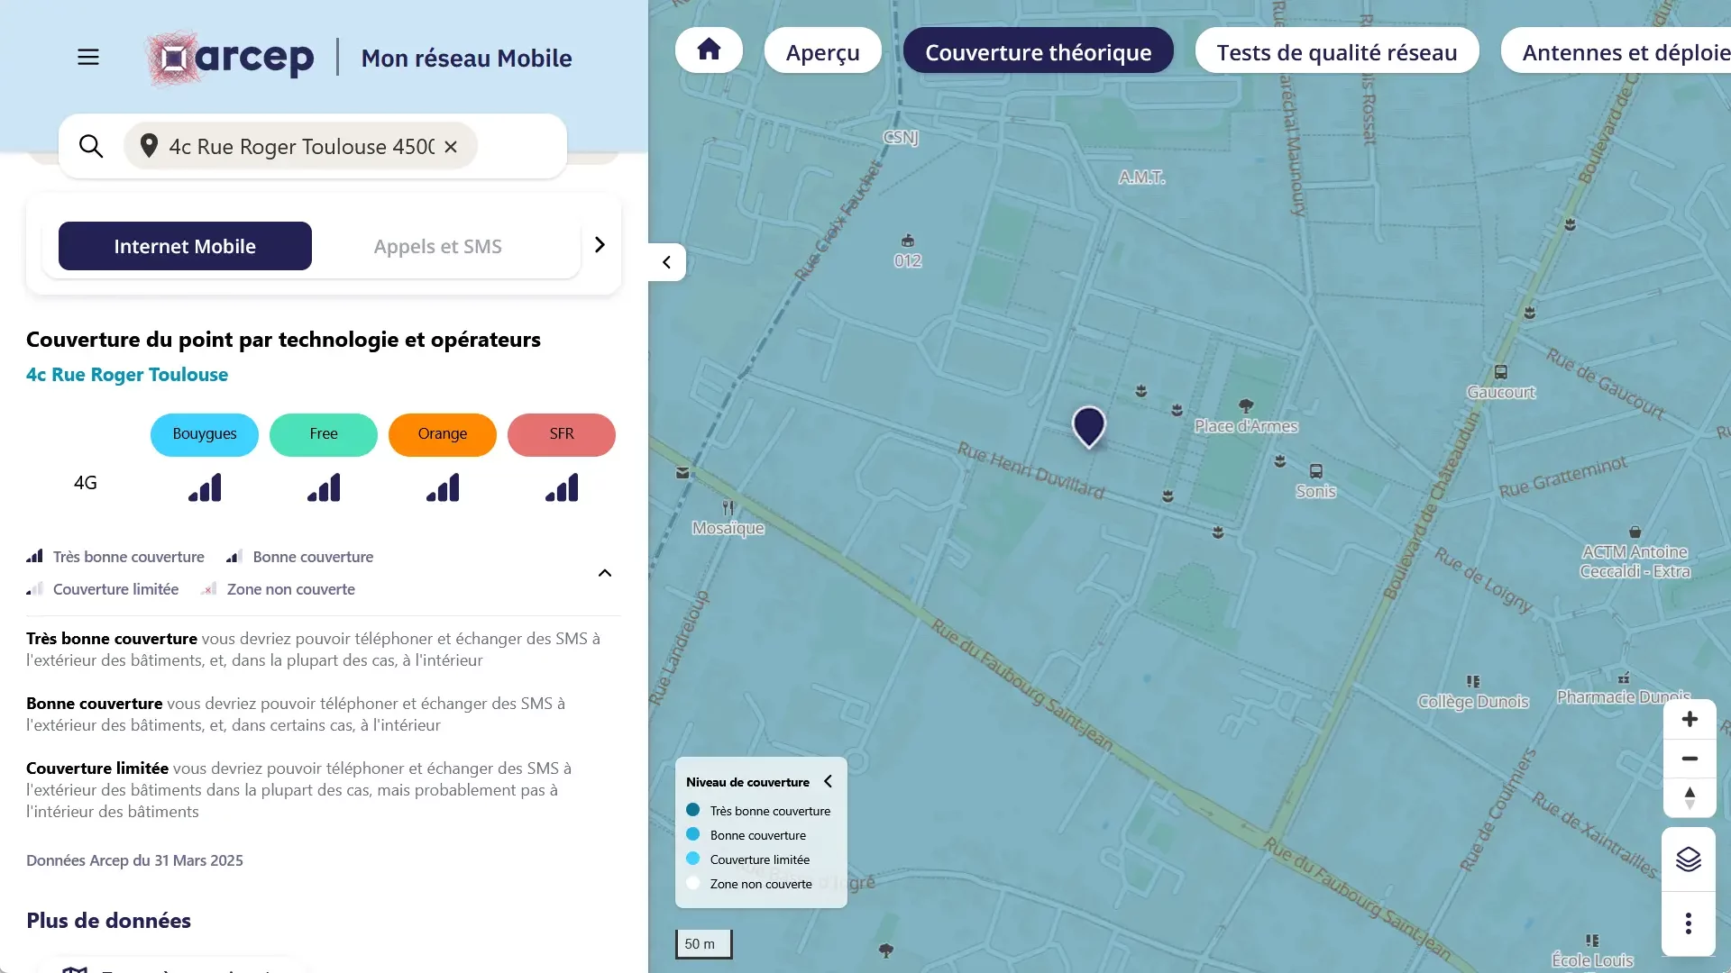Click the Orange operator badge
This screenshot has height=973, width=1731.
tap(443, 434)
